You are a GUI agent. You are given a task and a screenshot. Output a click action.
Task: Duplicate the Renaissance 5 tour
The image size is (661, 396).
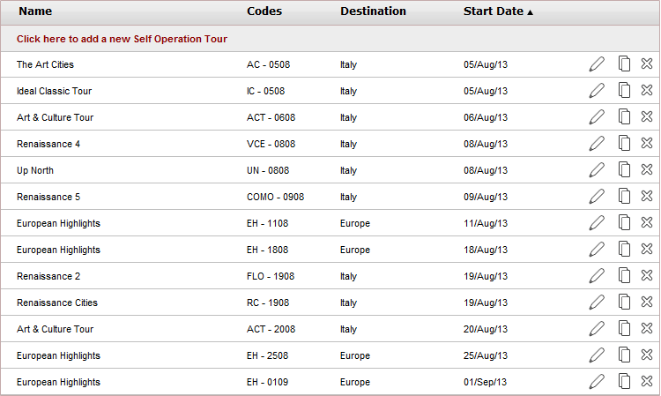pos(624,196)
